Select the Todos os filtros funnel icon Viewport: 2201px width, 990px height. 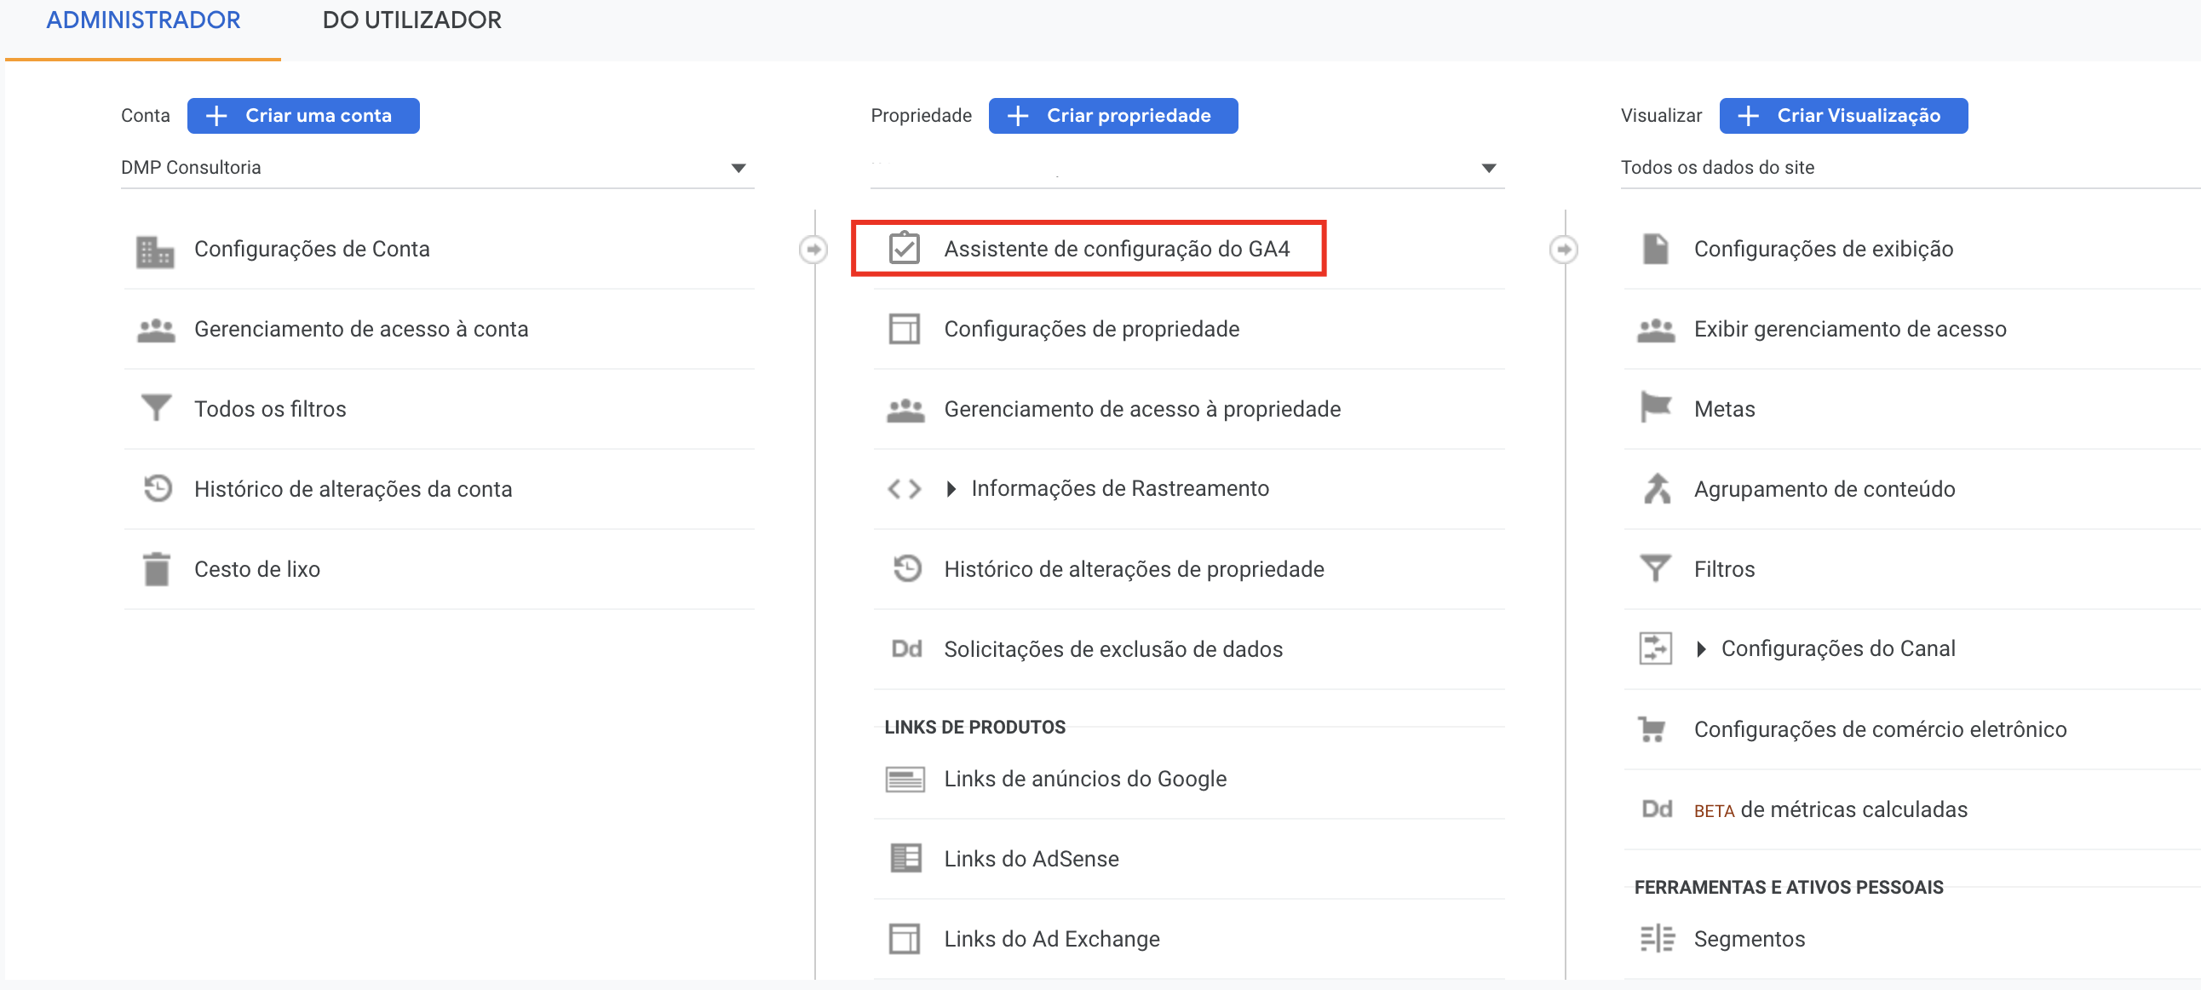[x=156, y=408]
